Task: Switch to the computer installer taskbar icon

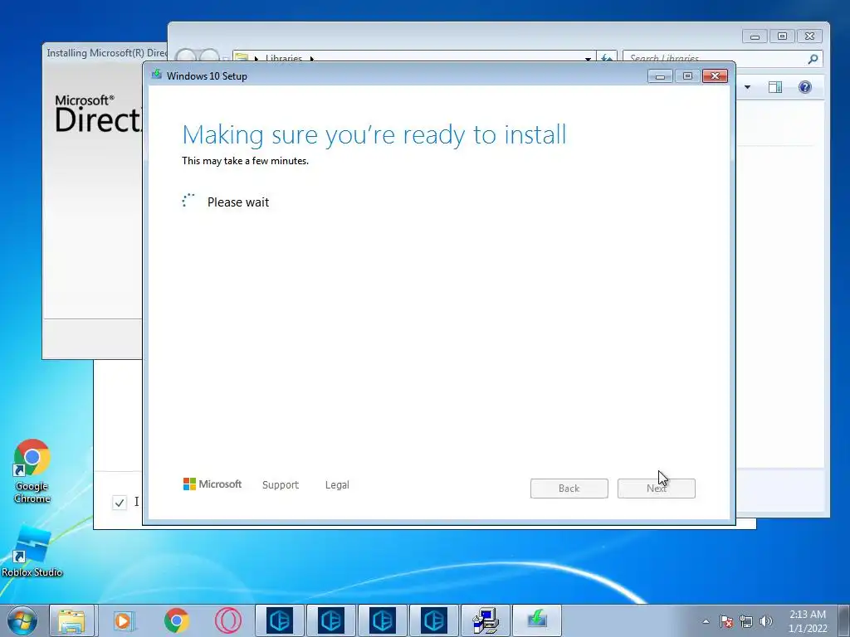Action: point(485,620)
